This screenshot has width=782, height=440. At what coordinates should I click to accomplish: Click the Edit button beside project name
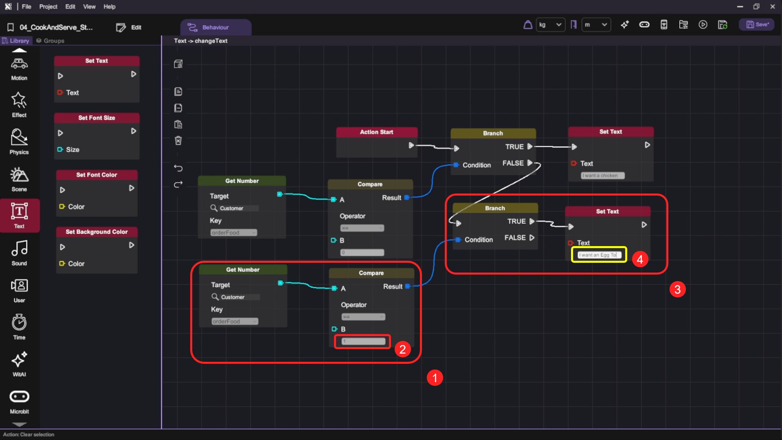pyautogui.click(x=129, y=27)
